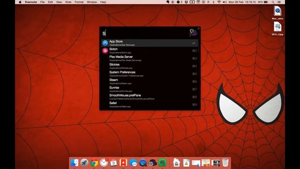Click the date and time in menu bar
The width and height of the screenshot is (300, 169).
point(242,2)
